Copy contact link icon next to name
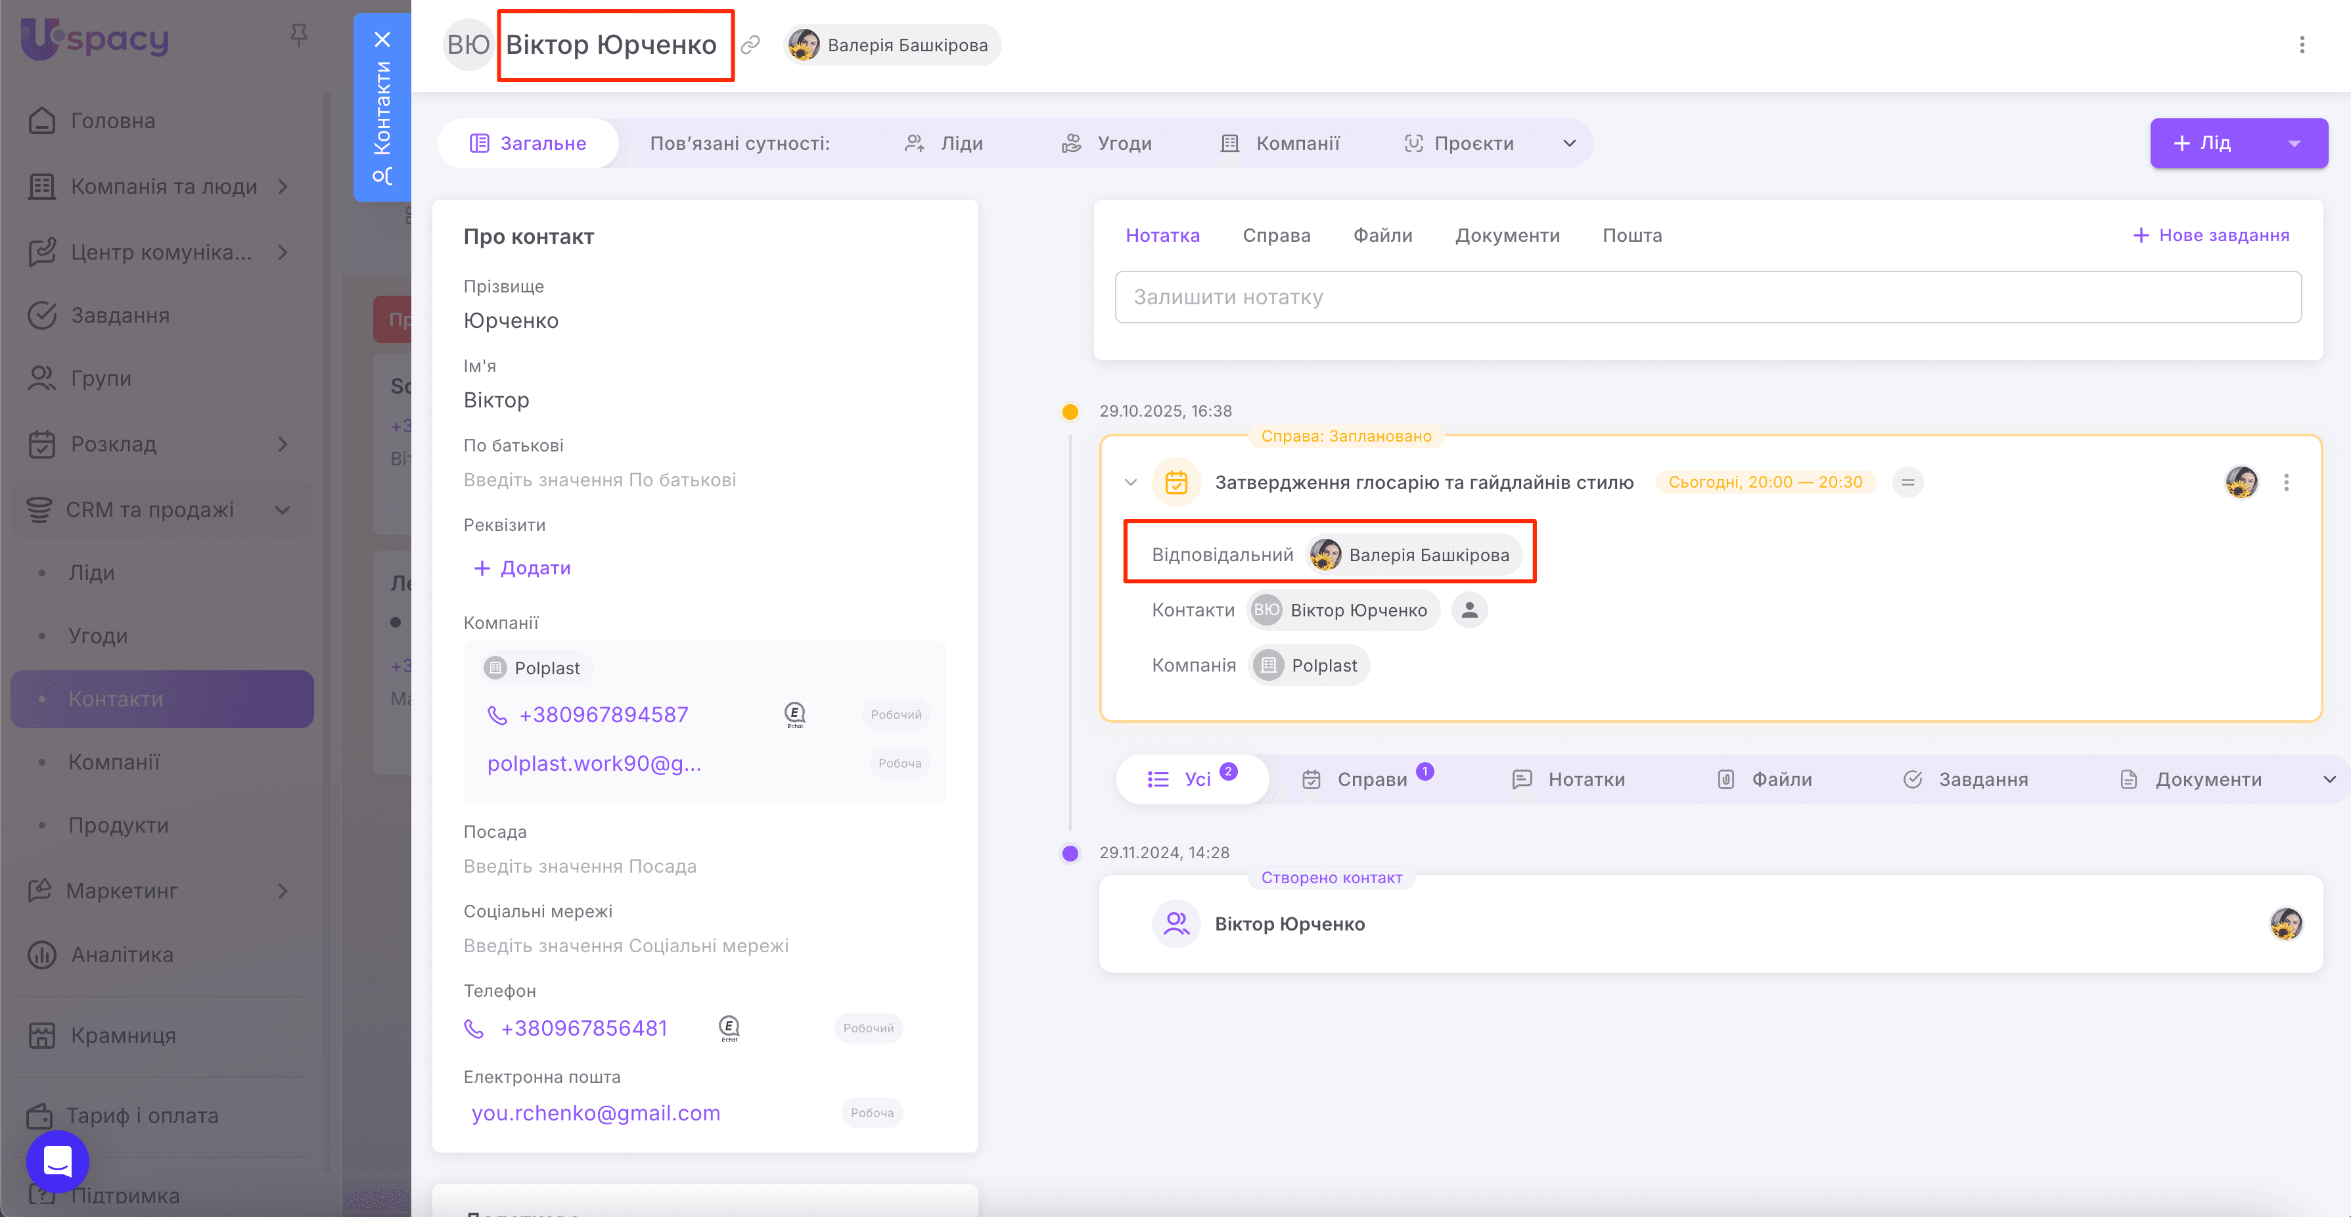The image size is (2351, 1217). click(x=750, y=45)
